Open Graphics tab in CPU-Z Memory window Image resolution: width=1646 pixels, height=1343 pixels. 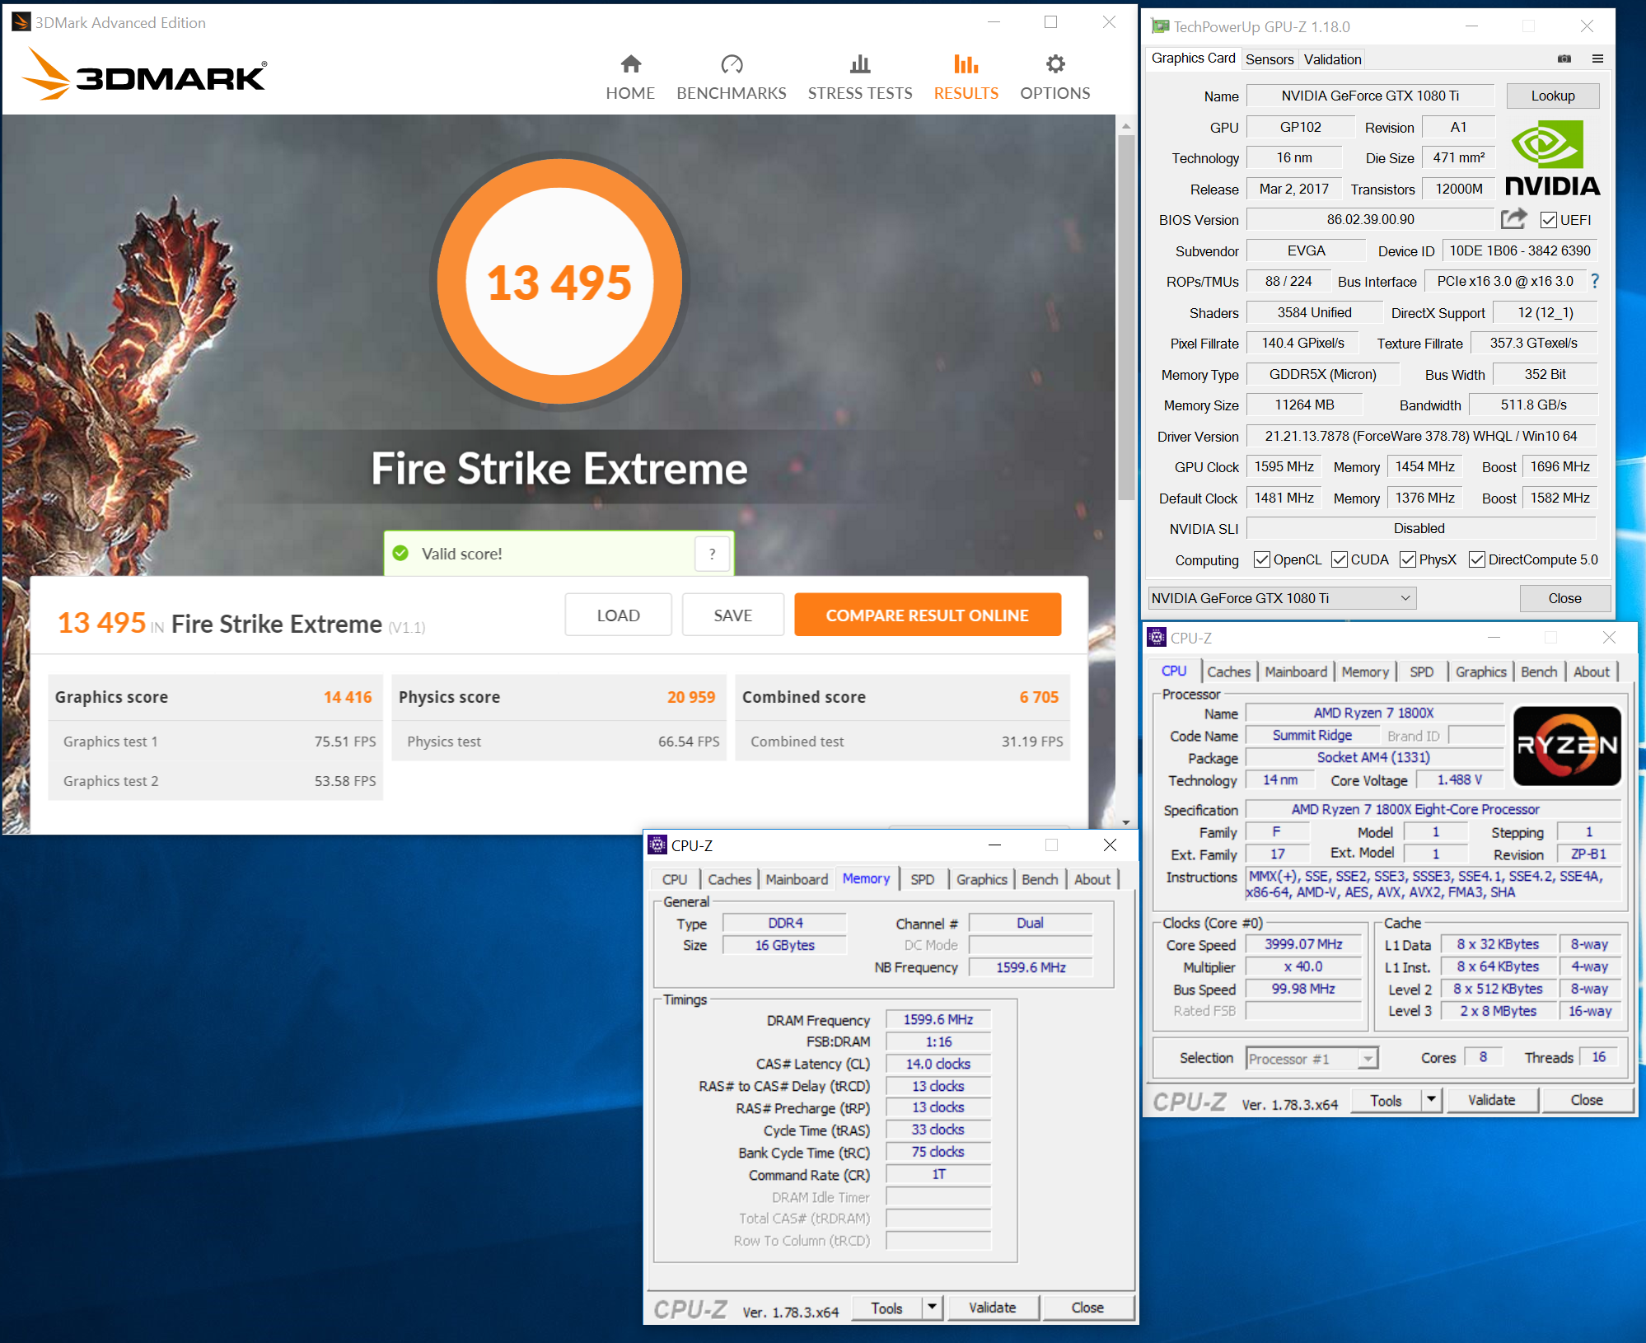[981, 879]
